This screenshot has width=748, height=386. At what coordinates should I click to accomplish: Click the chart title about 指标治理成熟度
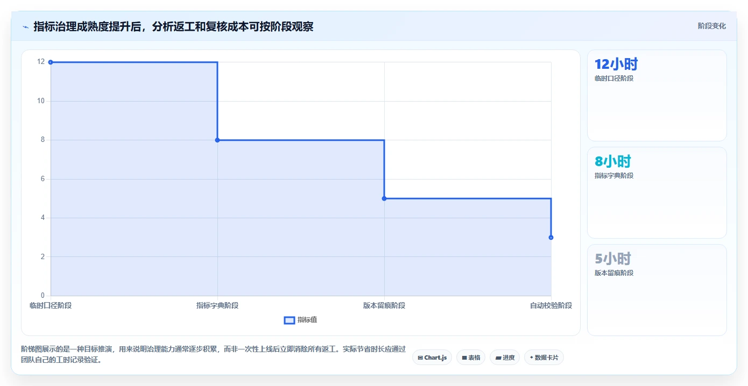(173, 26)
